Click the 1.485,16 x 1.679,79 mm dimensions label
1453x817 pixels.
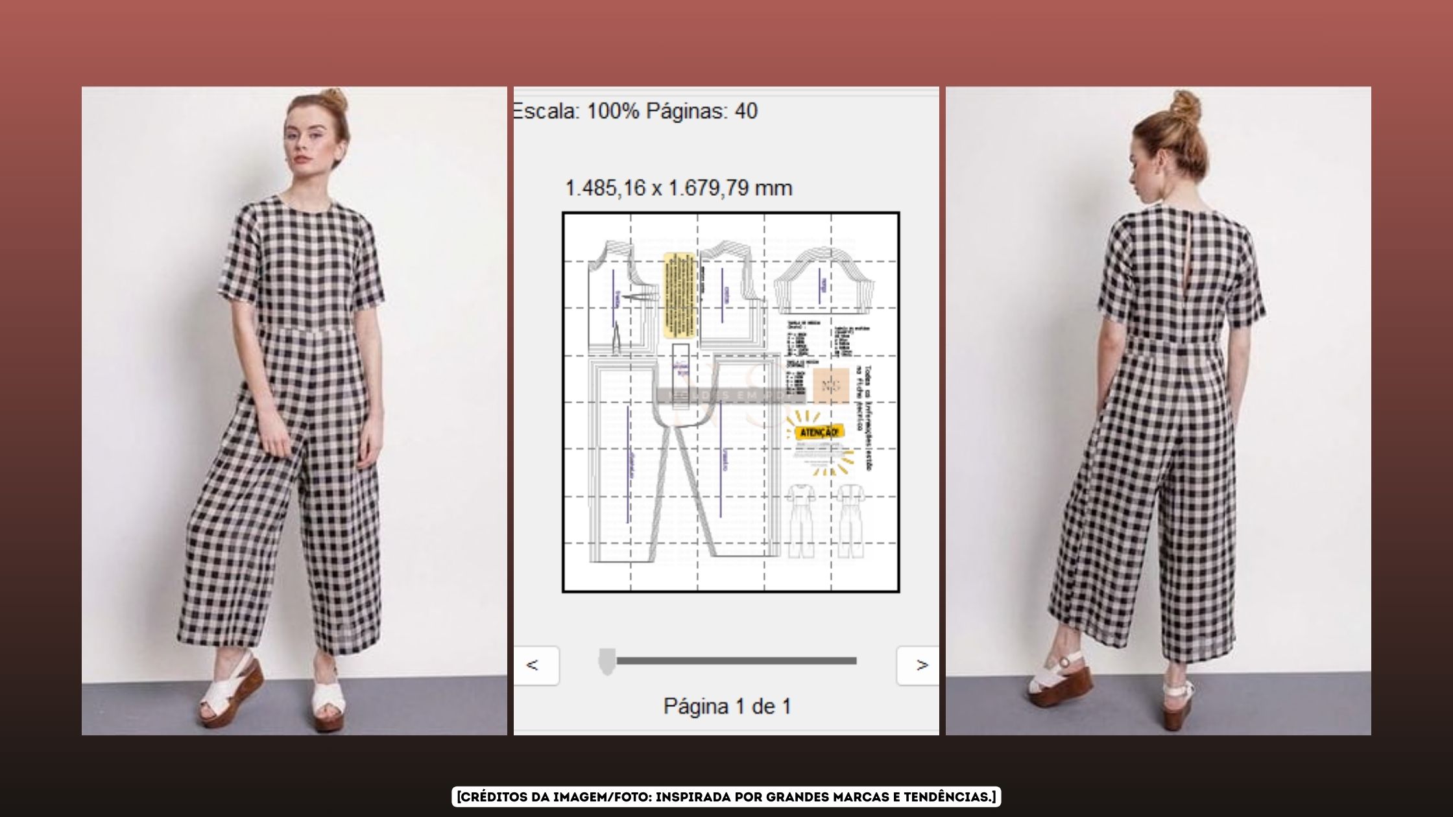click(x=678, y=188)
